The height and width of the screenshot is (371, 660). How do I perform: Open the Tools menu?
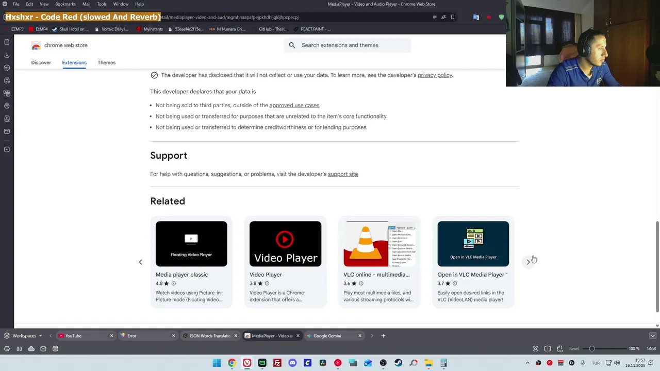(x=102, y=4)
